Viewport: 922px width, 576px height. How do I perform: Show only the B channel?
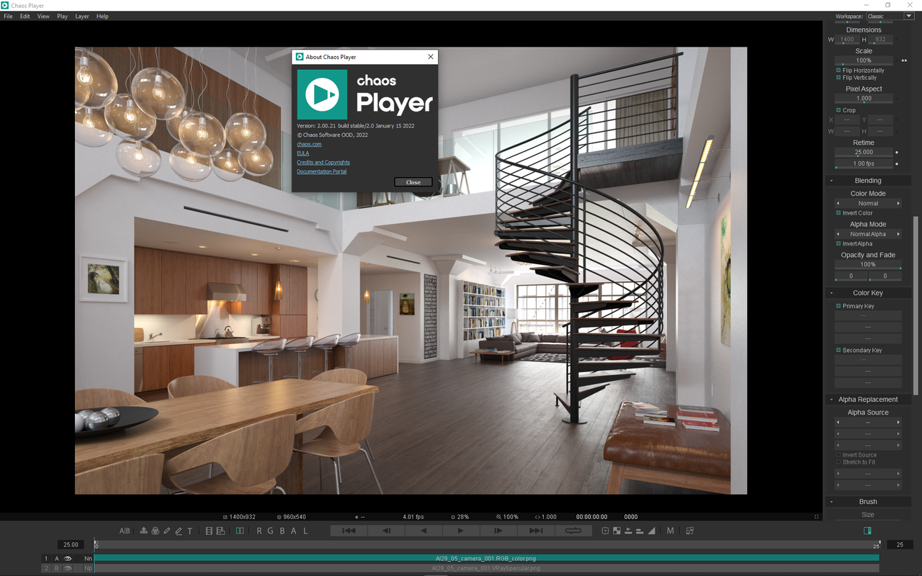pos(282,531)
